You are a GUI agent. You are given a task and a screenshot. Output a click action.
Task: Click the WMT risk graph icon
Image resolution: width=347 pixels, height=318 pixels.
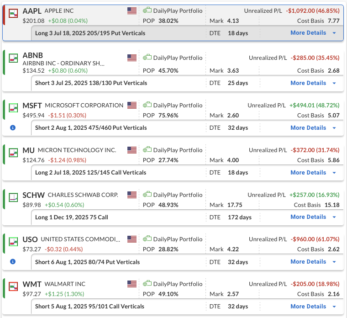(x=13, y=286)
